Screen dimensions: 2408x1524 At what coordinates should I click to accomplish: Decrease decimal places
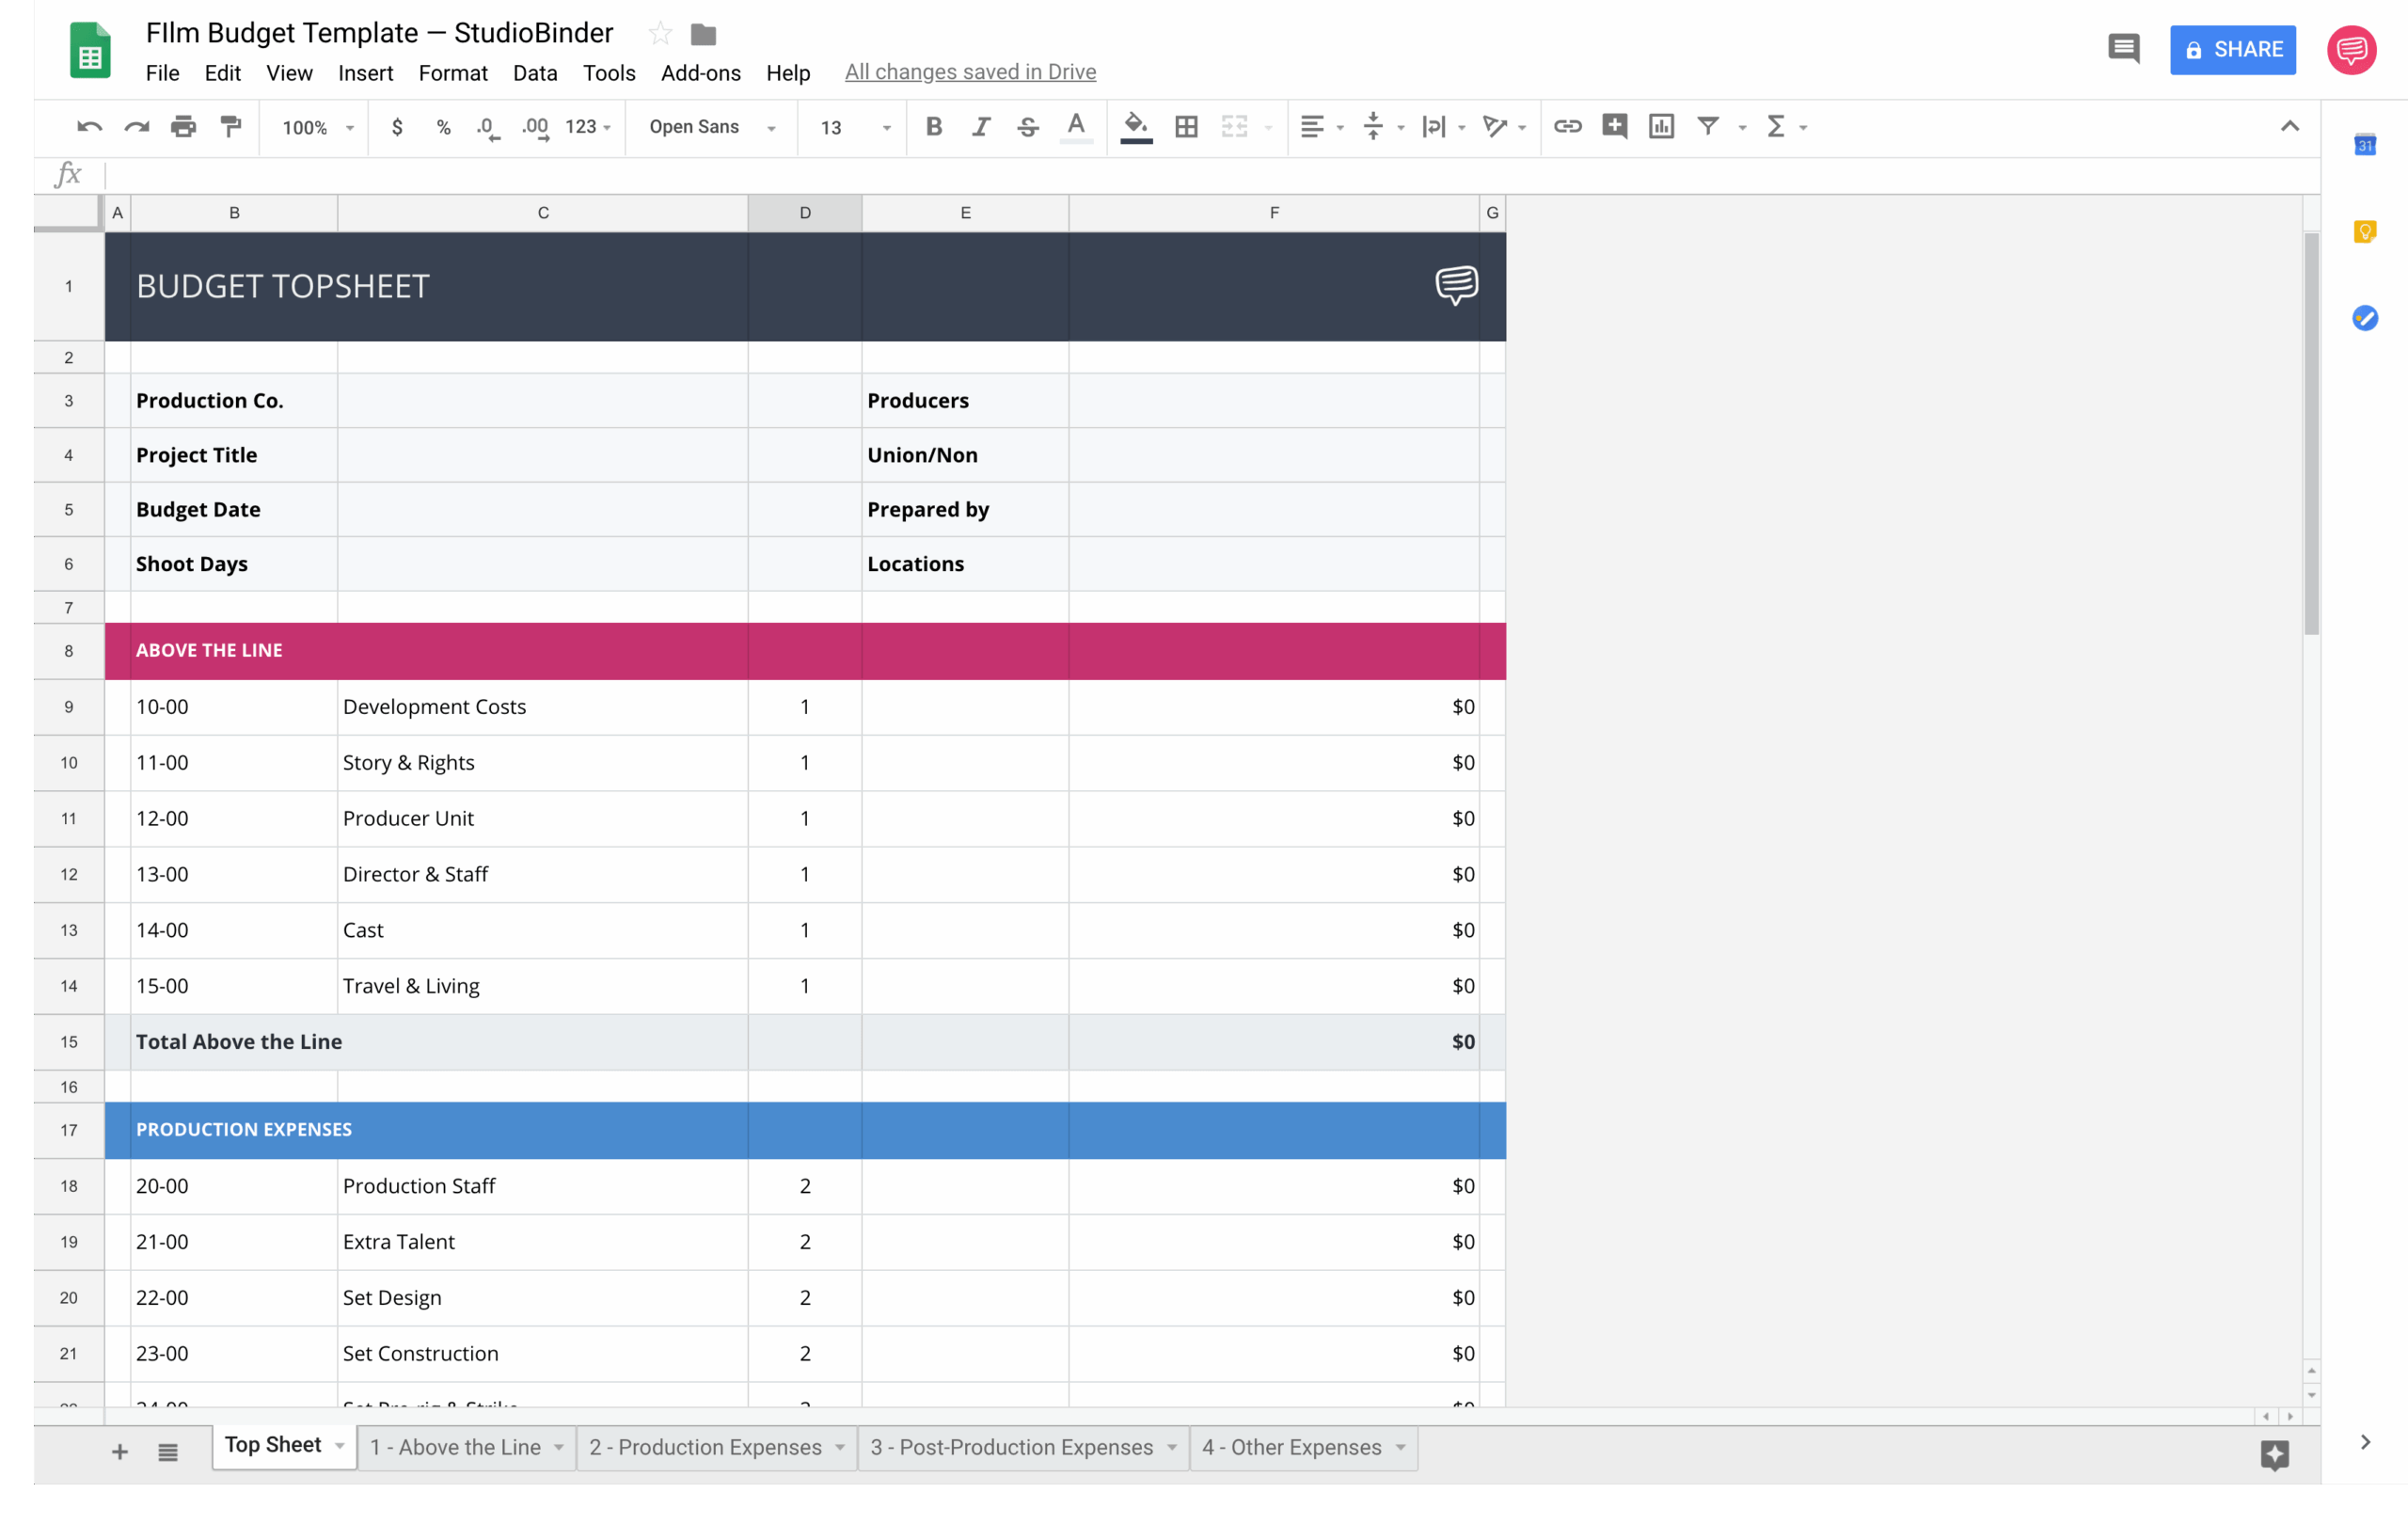click(487, 127)
